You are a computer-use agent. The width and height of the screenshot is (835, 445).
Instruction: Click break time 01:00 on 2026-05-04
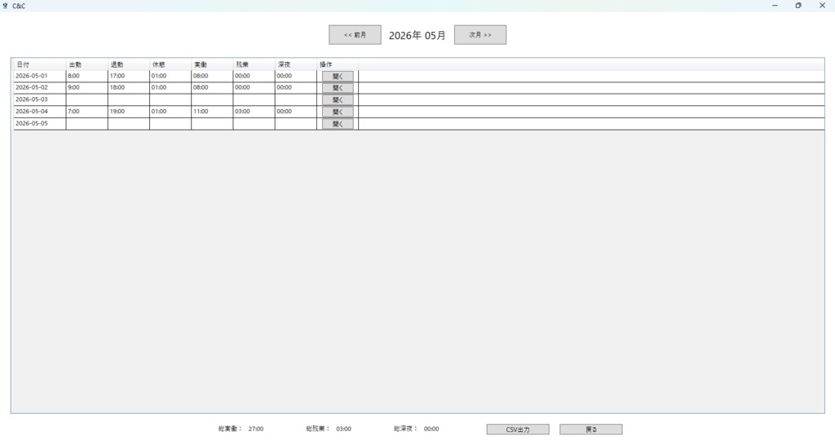point(170,112)
